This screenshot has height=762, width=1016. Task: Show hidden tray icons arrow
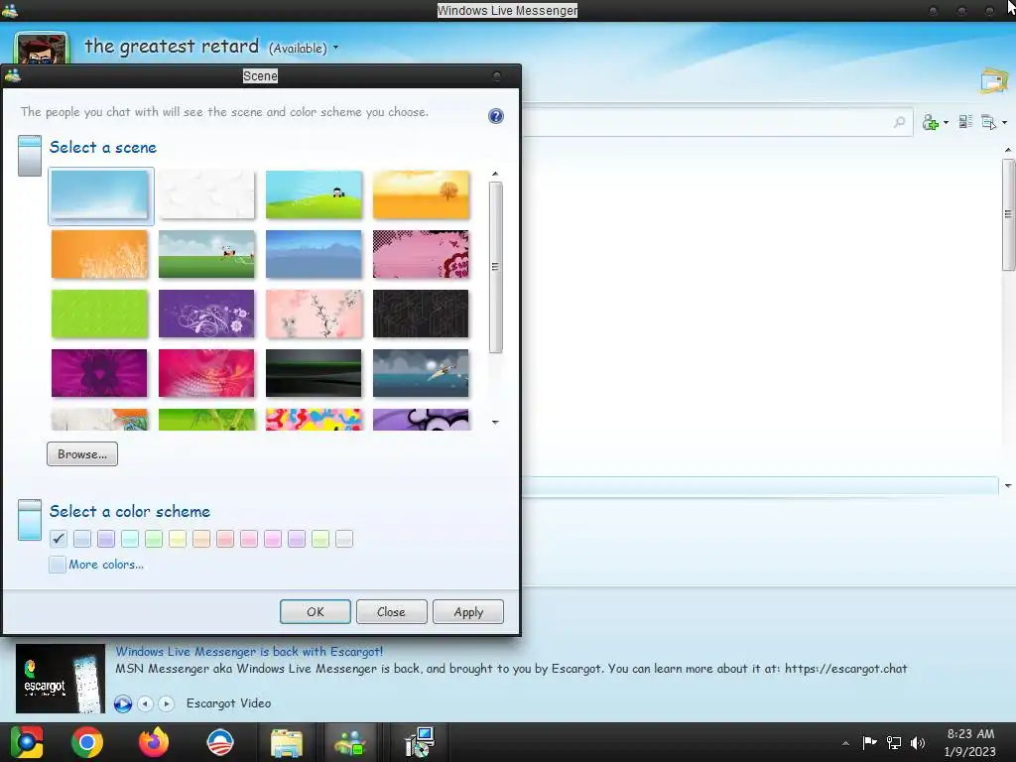click(x=845, y=743)
